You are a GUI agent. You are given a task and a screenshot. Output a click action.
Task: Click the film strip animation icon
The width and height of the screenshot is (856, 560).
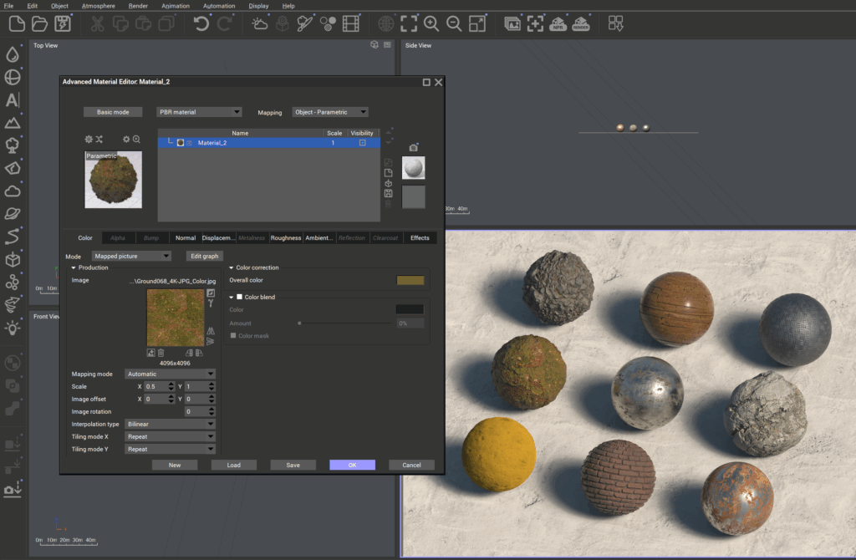pos(351,23)
